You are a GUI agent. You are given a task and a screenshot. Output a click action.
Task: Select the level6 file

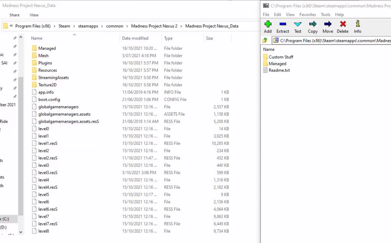[40, 202]
